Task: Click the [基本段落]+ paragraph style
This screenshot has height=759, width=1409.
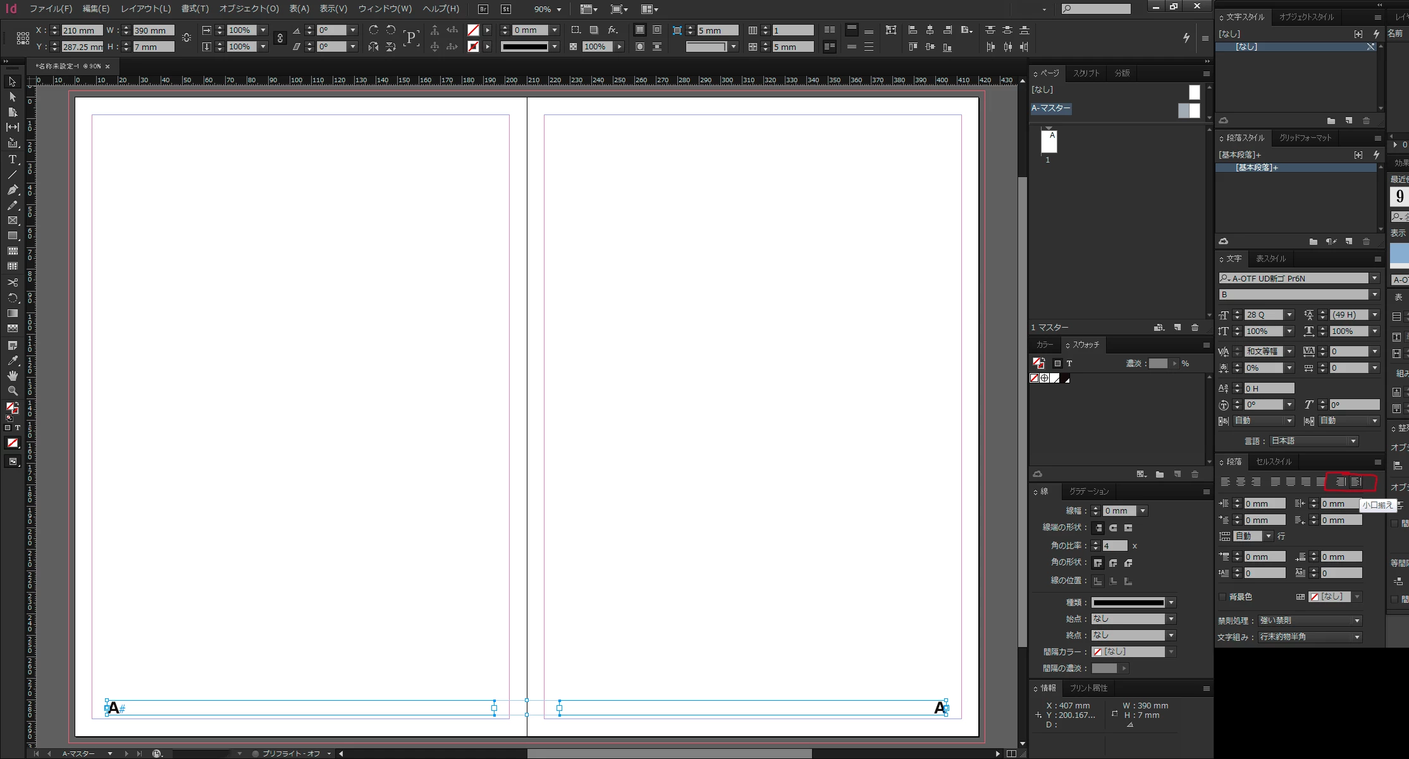Action: pyautogui.click(x=1257, y=168)
